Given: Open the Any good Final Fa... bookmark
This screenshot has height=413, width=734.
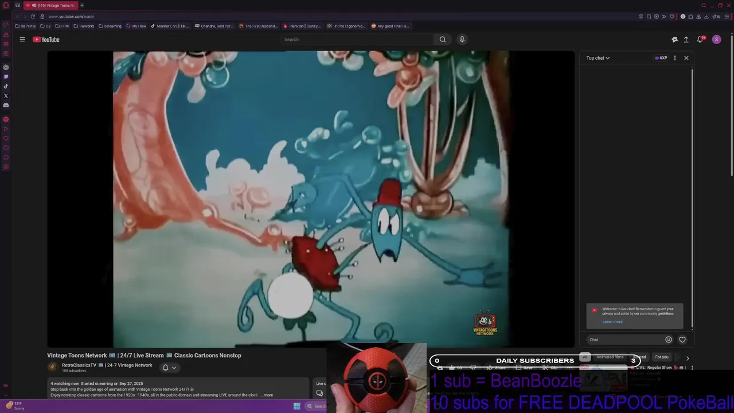Looking at the screenshot, I should [x=390, y=26].
